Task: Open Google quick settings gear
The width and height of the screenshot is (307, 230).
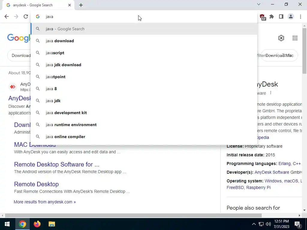Action: click(281, 38)
